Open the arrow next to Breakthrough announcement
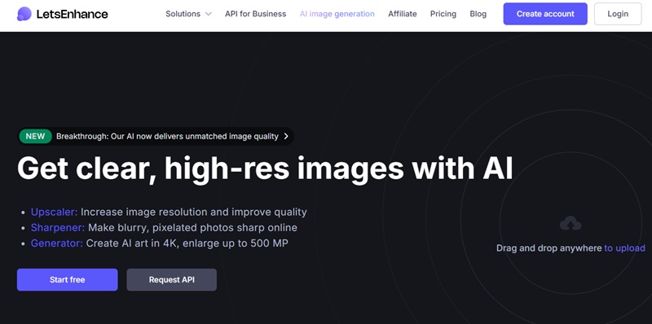652x324 pixels. coord(286,136)
